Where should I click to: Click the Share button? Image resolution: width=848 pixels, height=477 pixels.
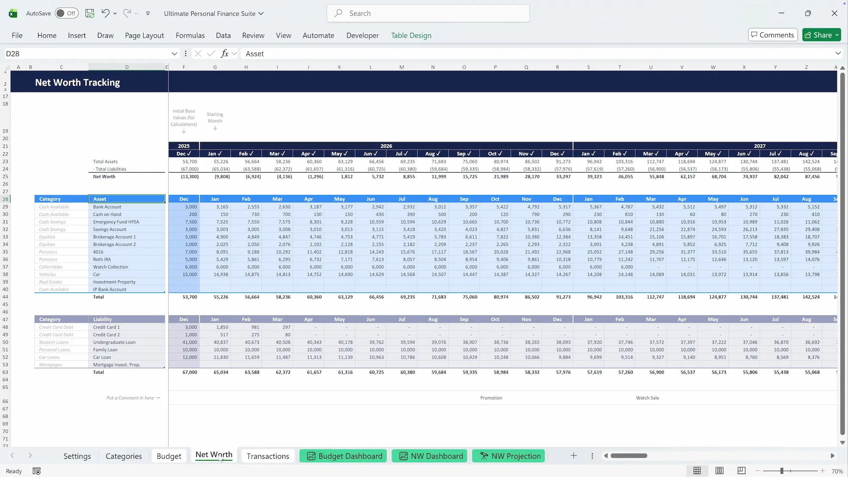(x=818, y=35)
